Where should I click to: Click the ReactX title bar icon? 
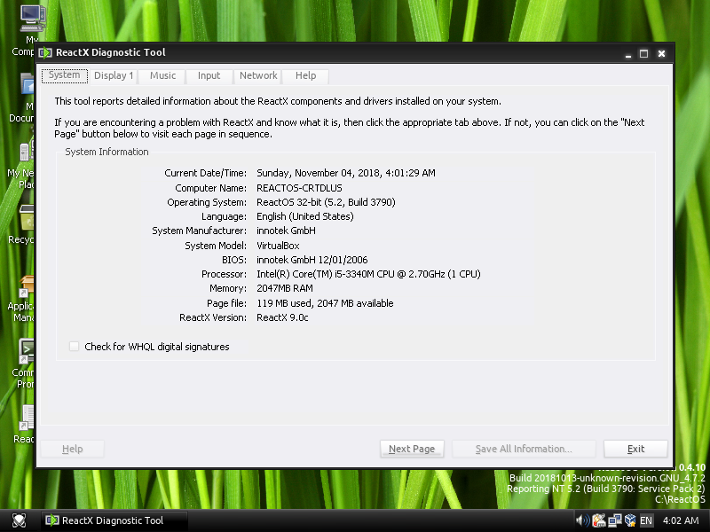point(45,52)
